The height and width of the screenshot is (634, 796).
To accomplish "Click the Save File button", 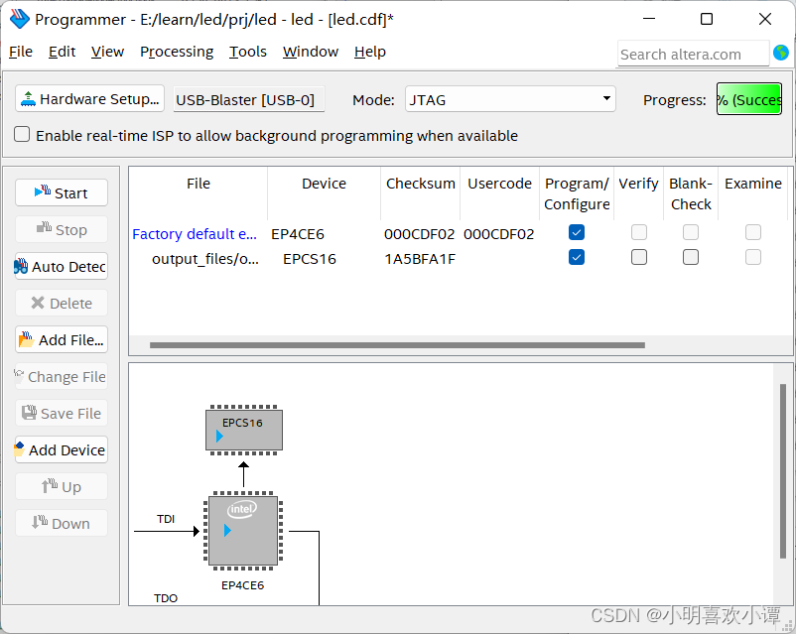I will [x=62, y=413].
